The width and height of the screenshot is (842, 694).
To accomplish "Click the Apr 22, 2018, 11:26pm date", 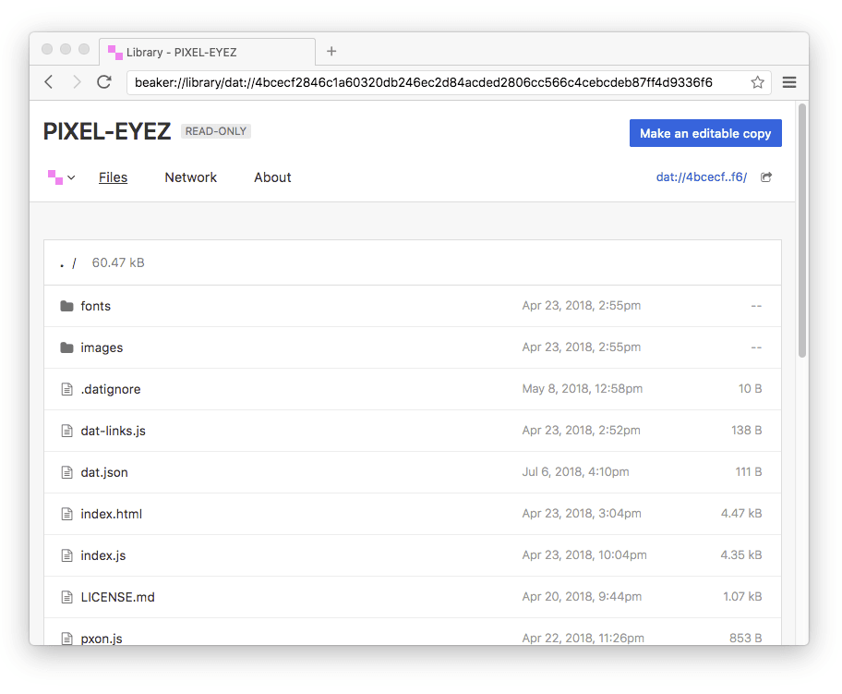I will 583,639.
